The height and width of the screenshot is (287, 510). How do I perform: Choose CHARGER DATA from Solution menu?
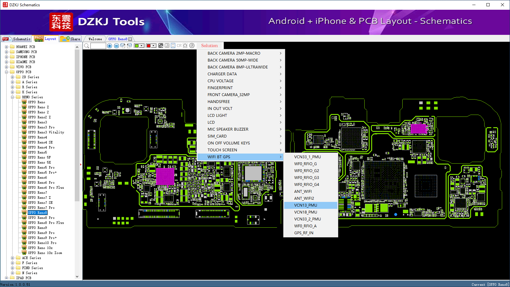tap(241, 74)
